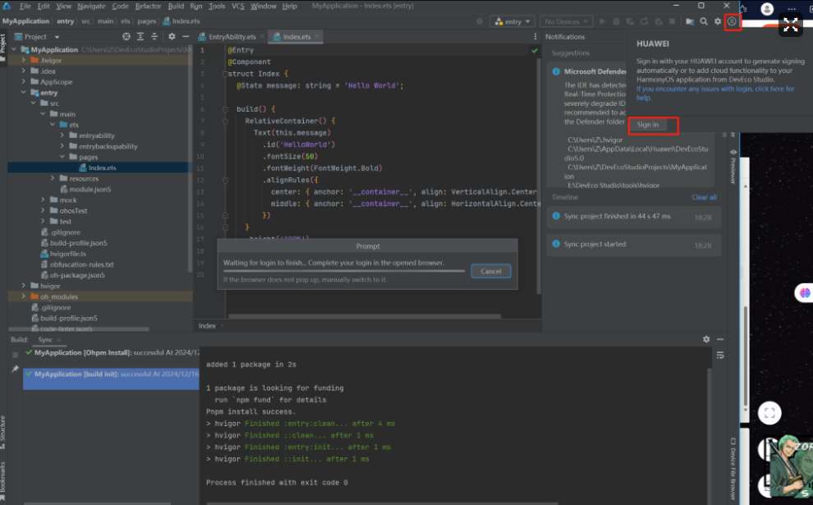Toggle soft-wrap in the Build output
The width and height of the screenshot is (813, 505).
720,356
